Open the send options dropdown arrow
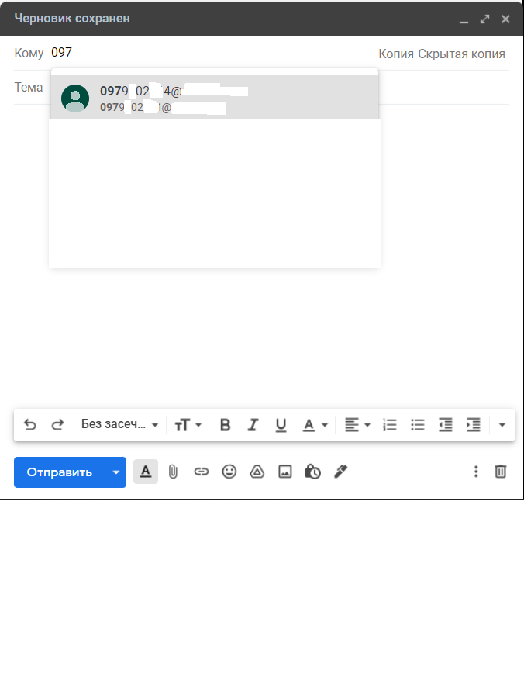This screenshot has height=674, width=524. tap(116, 472)
